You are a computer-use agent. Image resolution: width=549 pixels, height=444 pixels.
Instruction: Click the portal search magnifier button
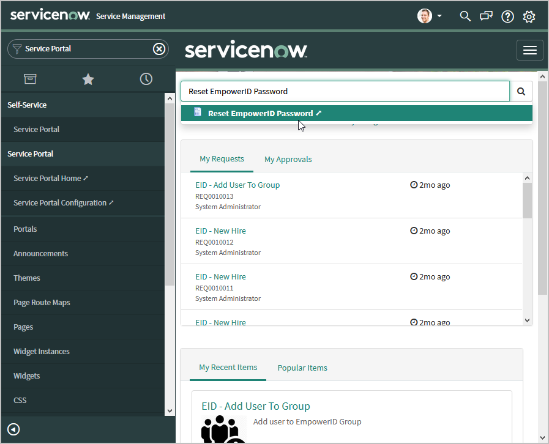pyautogui.click(x=521, y=92)
